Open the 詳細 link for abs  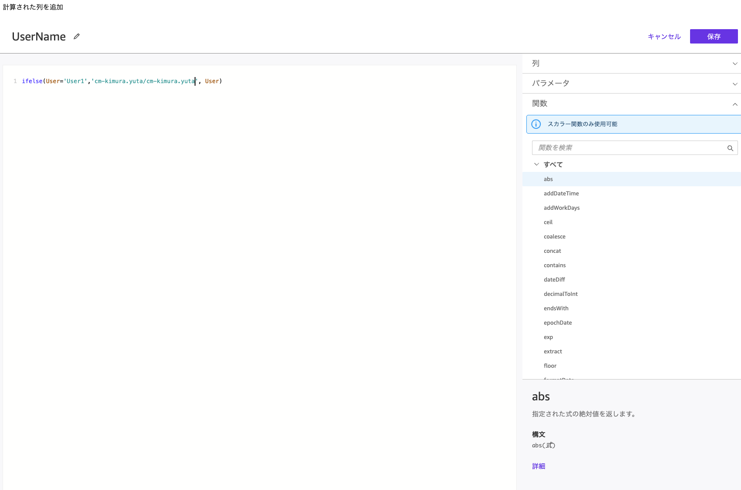539,466
